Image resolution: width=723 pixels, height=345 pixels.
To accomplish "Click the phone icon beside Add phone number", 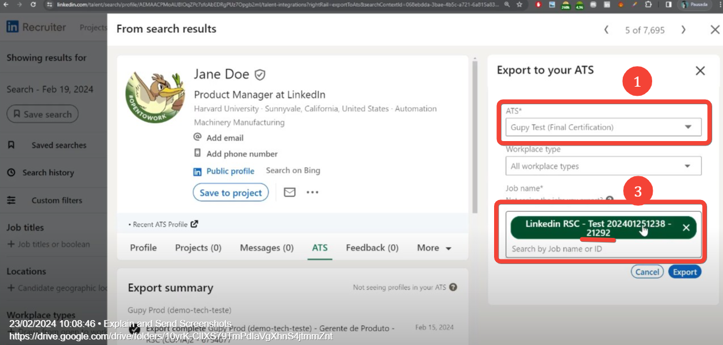I will 197,153.
